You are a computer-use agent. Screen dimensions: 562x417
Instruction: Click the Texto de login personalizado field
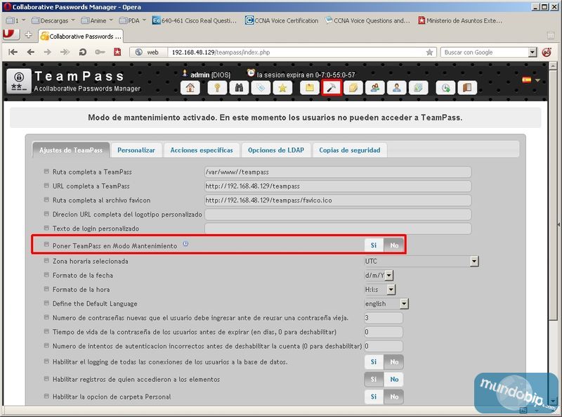[x=338, y=229]
